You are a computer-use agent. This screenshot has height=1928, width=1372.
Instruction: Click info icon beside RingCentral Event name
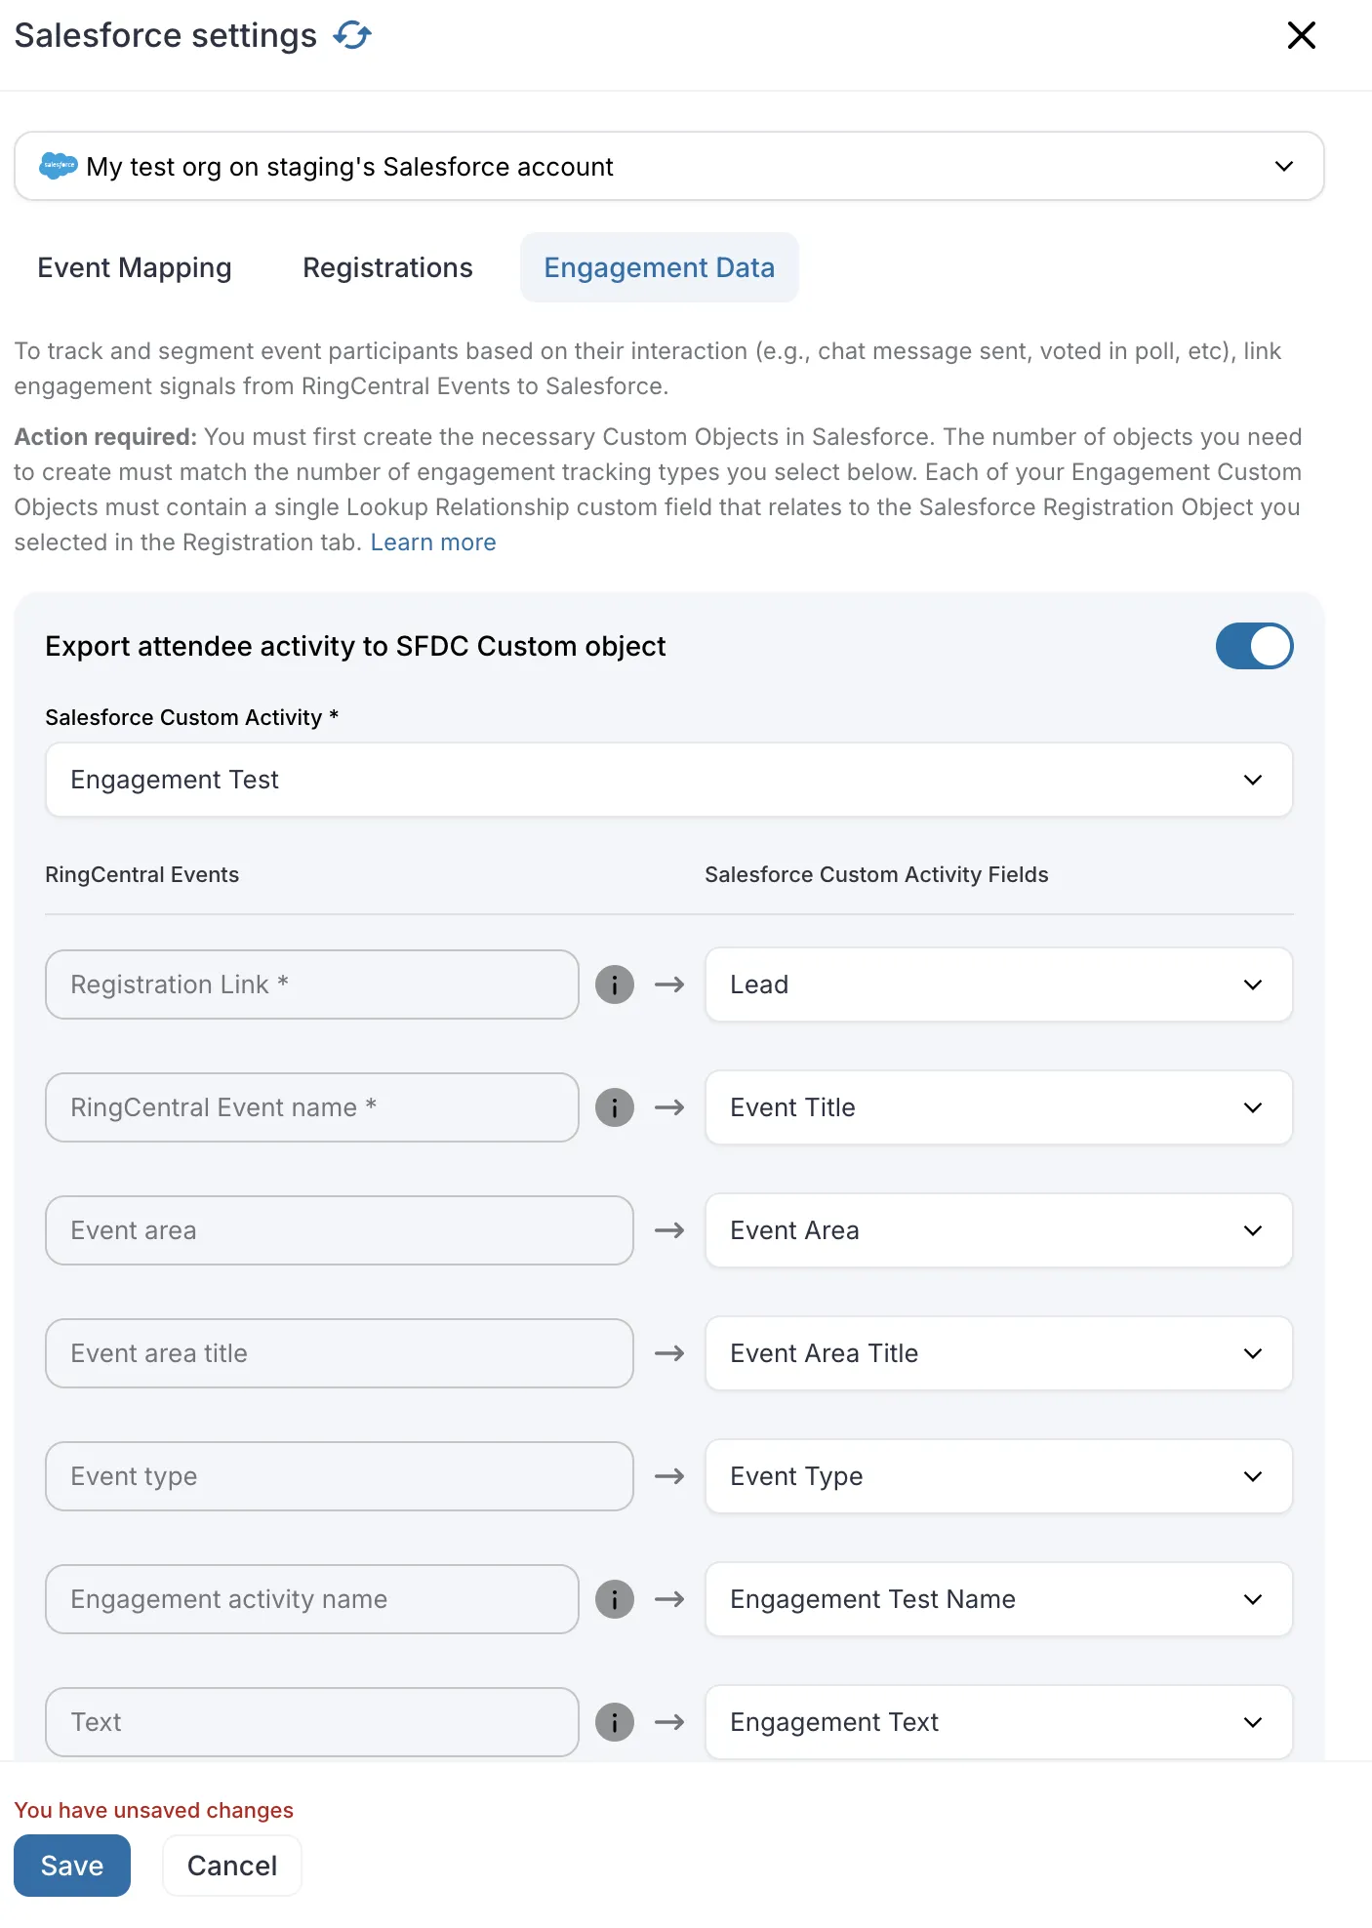click(615, 1107)
